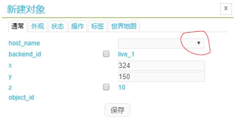Select the live_1 backend value
The height and width of the screenshot is (126, 234).
pos(126,54)
